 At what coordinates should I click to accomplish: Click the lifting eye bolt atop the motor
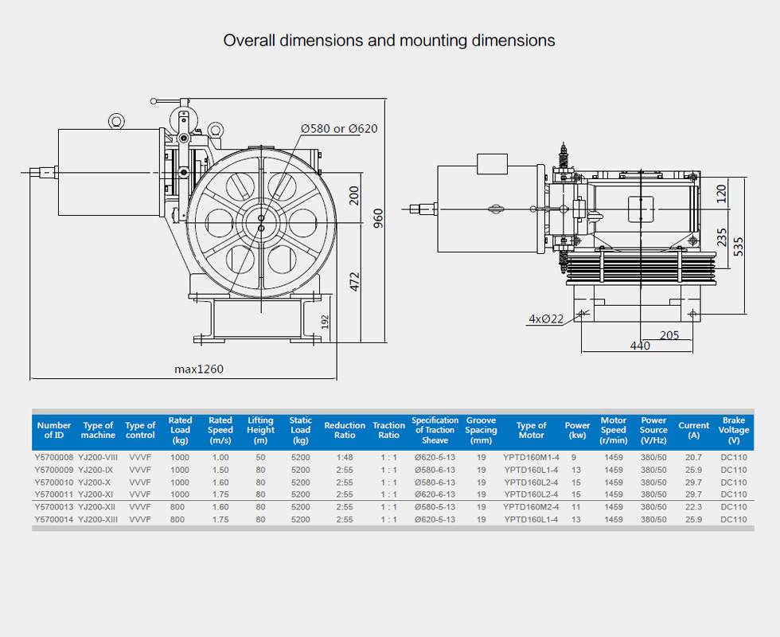point(117,121)
